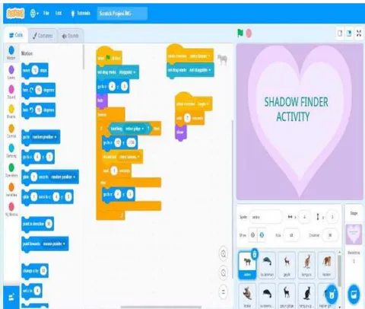Open the globe language selector

tap(34, 13)
